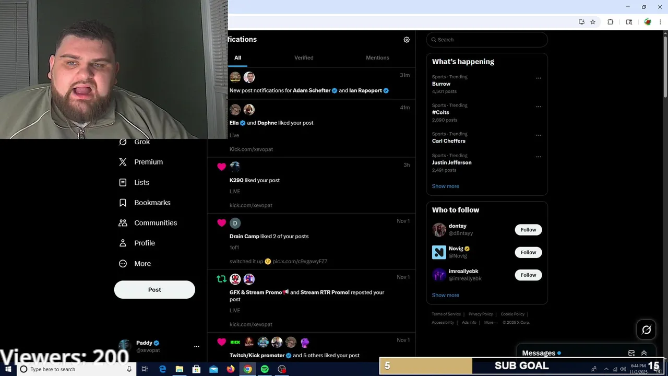Expand footer More link
The image size is (668, 376).
coord(491,323)
